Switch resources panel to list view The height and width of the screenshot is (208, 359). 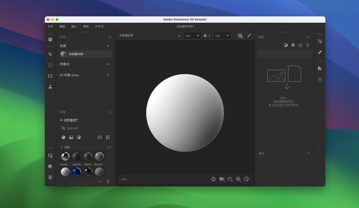tap(108, 137)
